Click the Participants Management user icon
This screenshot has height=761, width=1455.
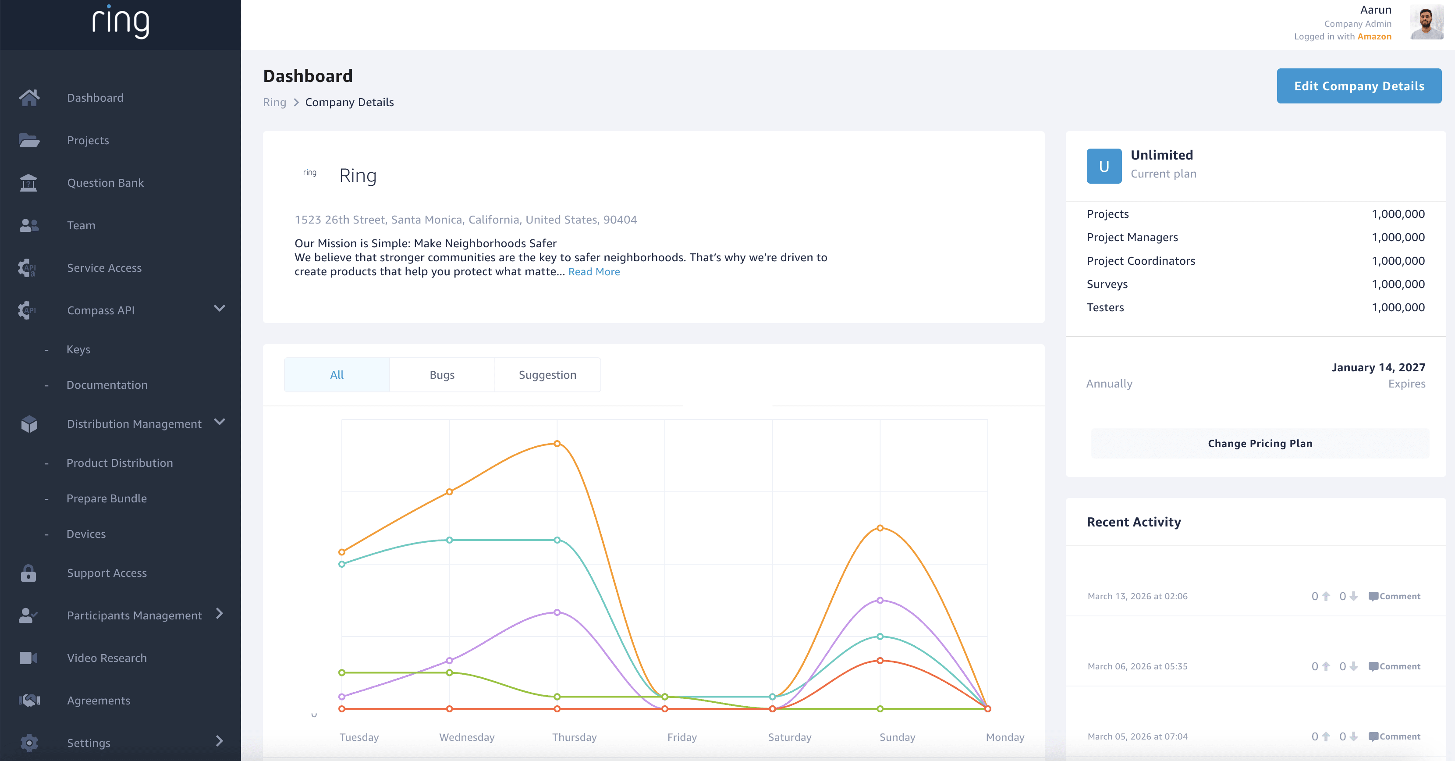pyautogui.click(x=28, y=615)
